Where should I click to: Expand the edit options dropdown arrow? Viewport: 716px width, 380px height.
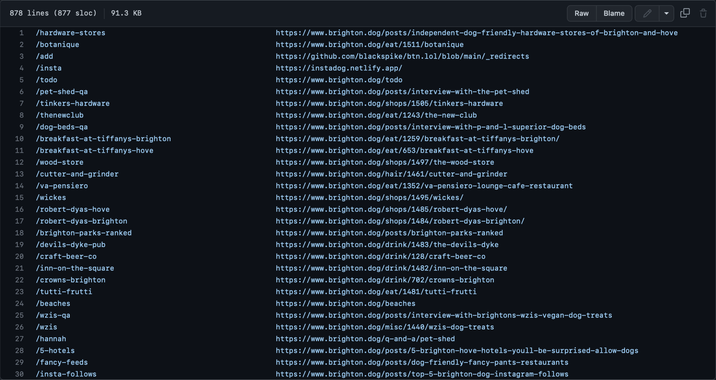point(666,13)
